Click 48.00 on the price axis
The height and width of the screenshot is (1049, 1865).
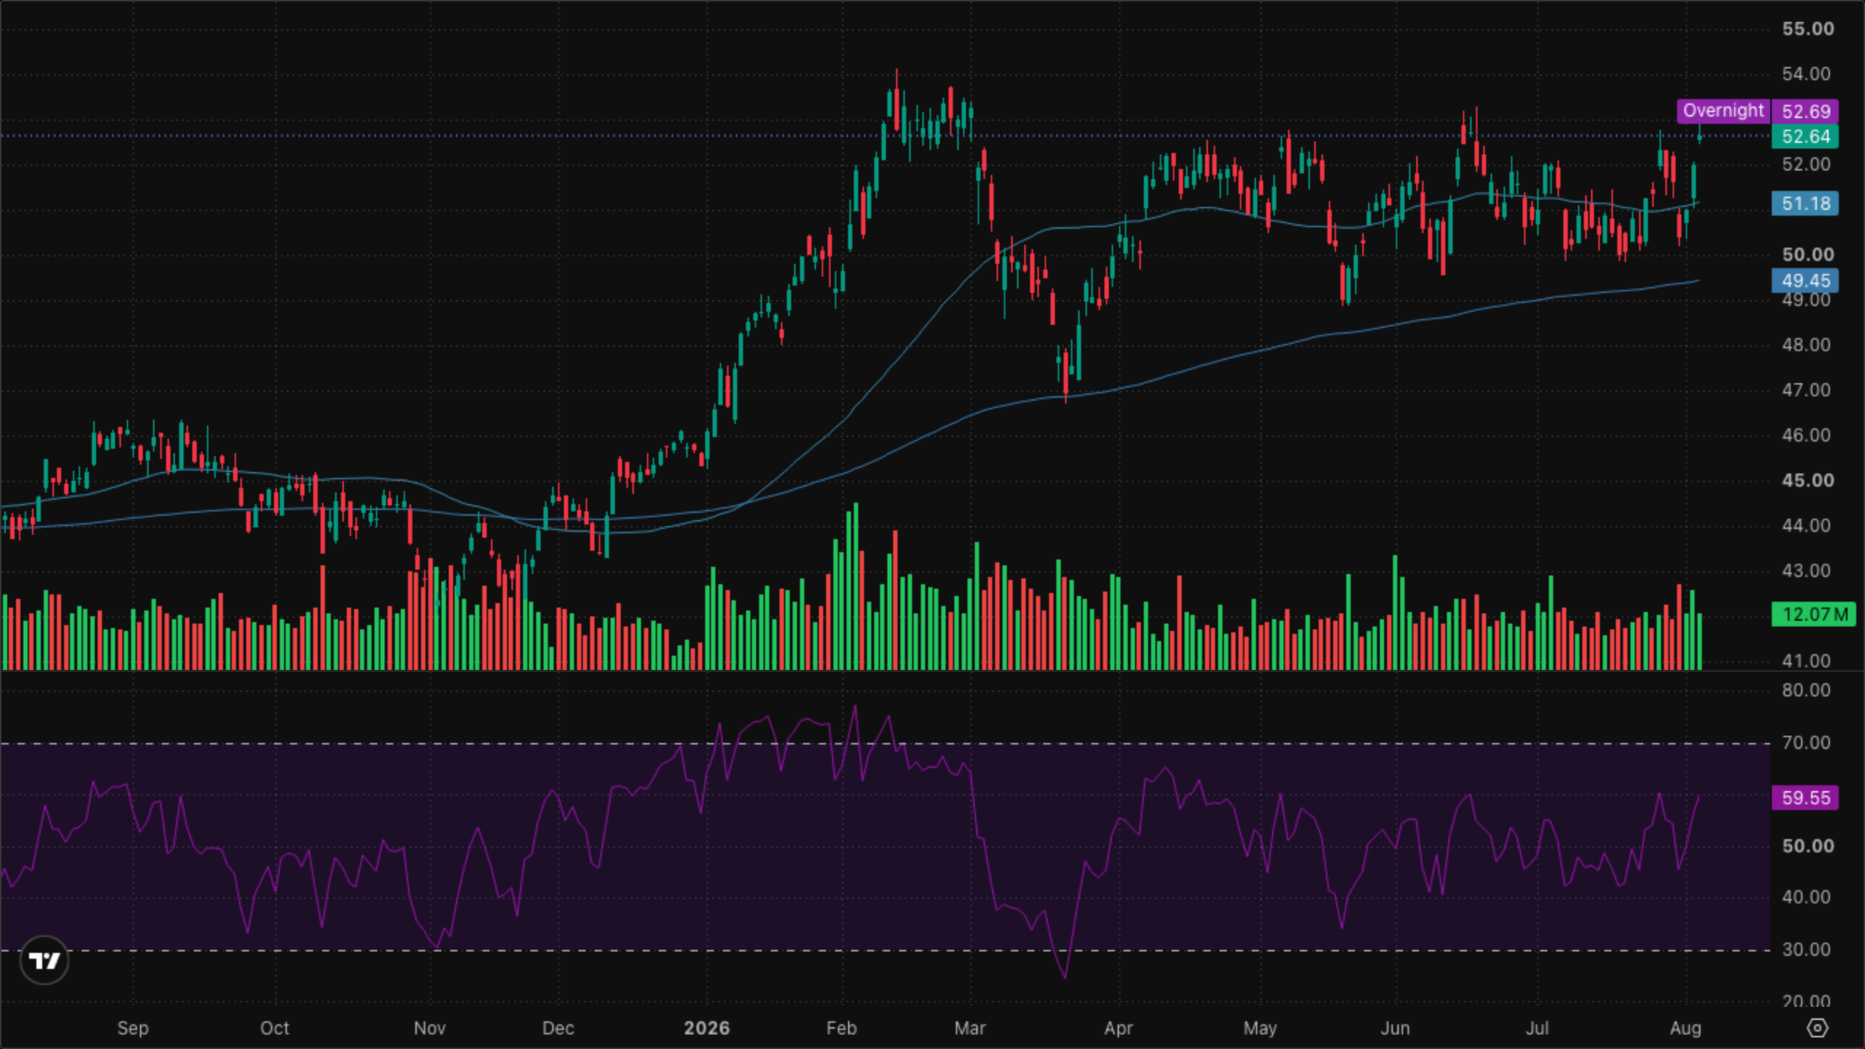(1806, 345)
